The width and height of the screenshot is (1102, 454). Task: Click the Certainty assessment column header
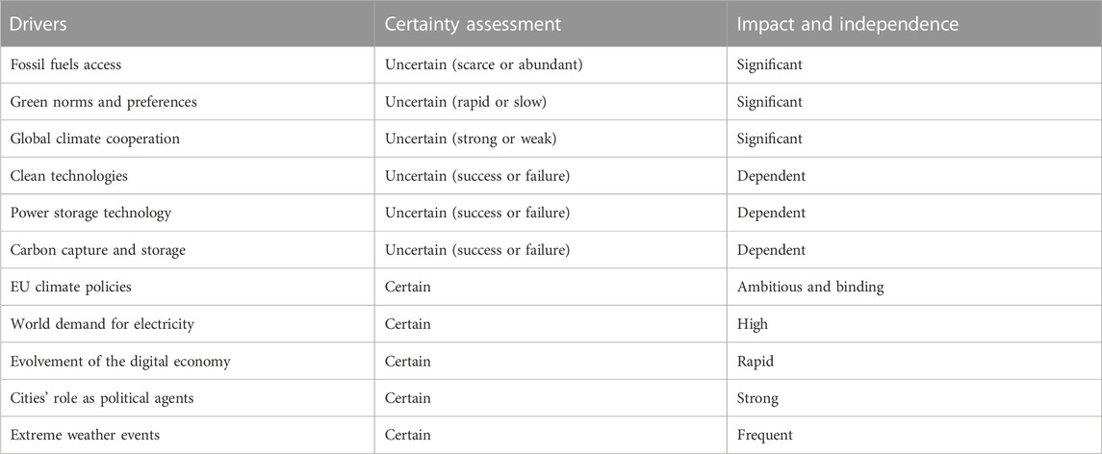click(551, 23)
